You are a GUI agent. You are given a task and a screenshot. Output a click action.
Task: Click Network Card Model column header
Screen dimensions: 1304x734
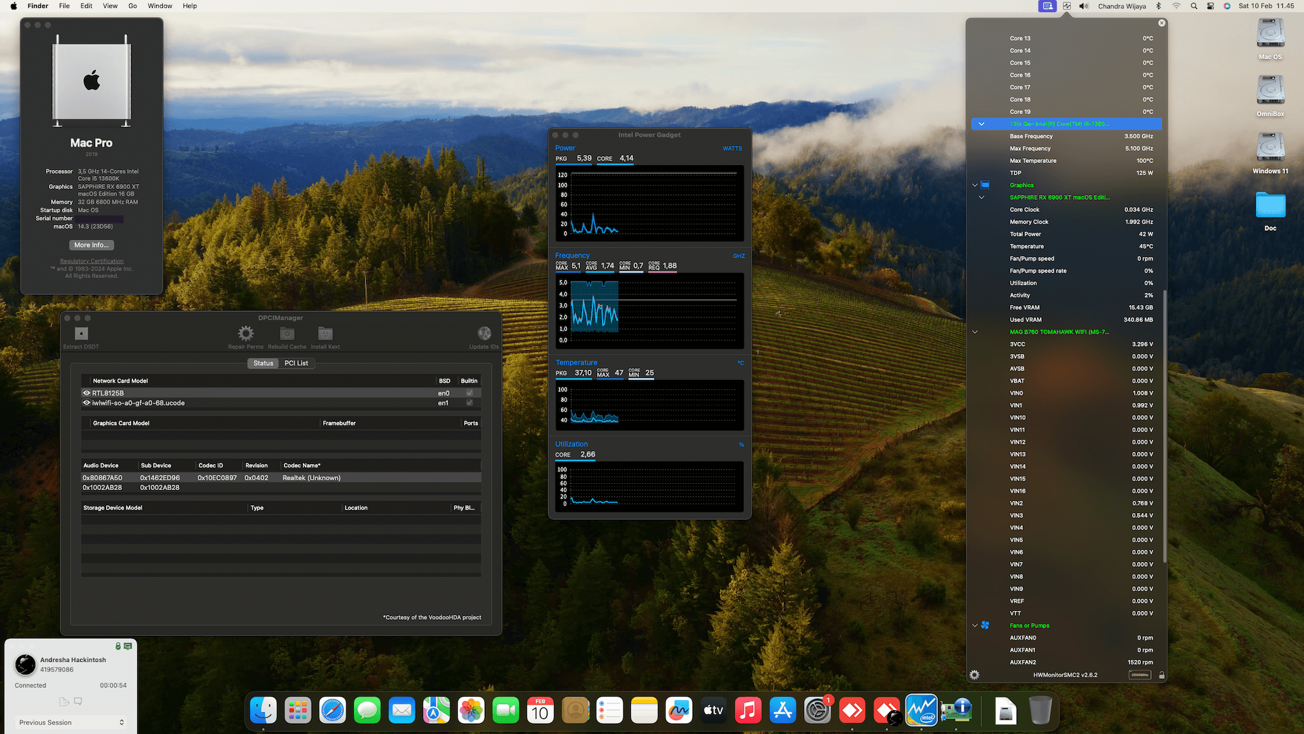[x=120, y=381]
